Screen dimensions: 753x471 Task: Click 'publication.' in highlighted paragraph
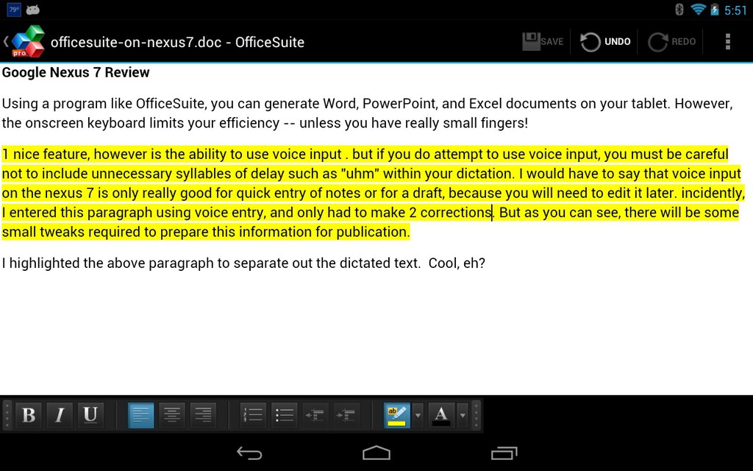[373, 232]
